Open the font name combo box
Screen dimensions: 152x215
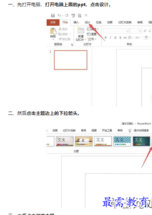pyautogui.click(x=116, y=31)
